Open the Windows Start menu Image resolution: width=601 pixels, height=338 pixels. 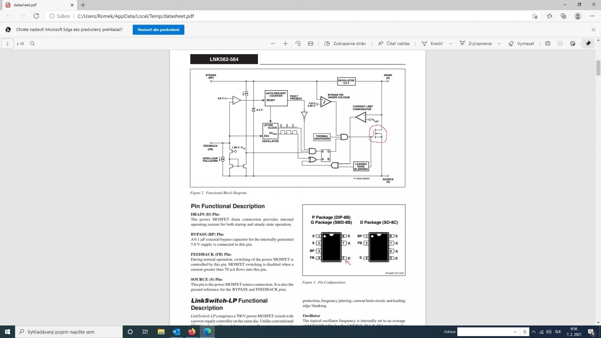click(8, 331)
